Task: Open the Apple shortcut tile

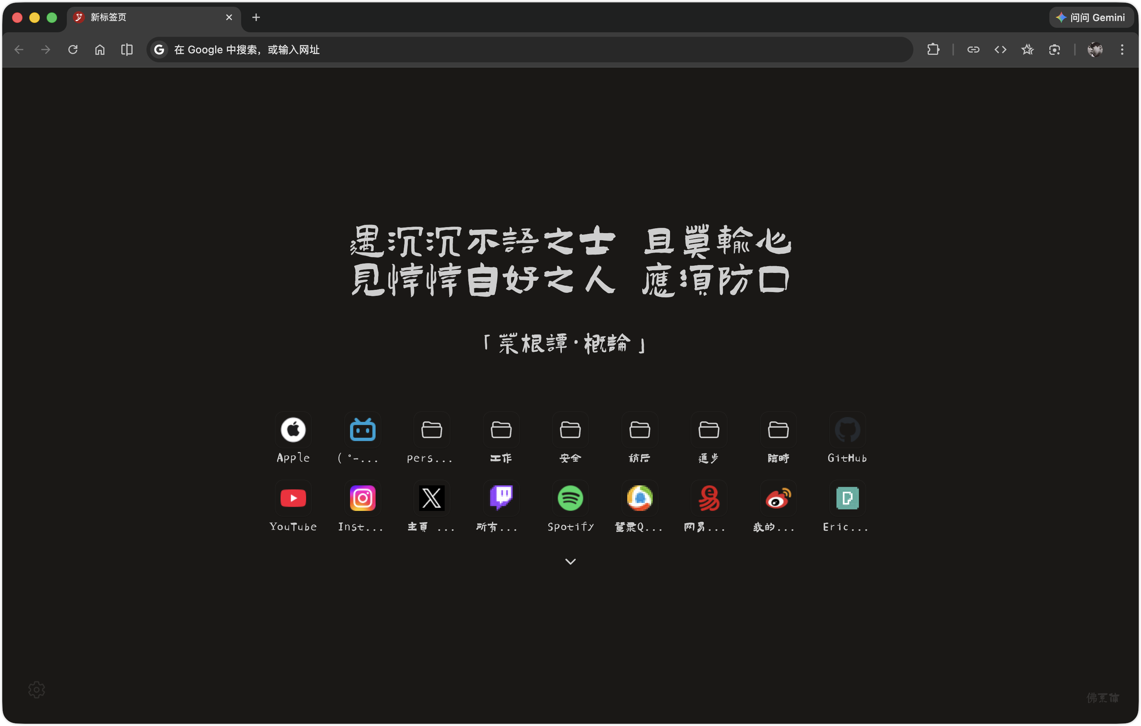Action: coord(293,429)
